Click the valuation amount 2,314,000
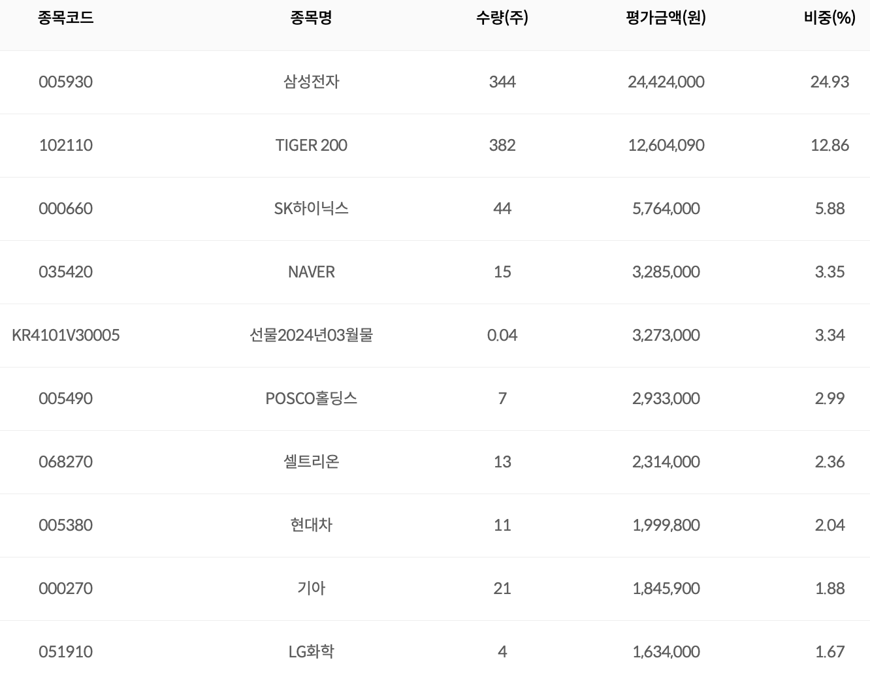 click(x=666, y=462)
